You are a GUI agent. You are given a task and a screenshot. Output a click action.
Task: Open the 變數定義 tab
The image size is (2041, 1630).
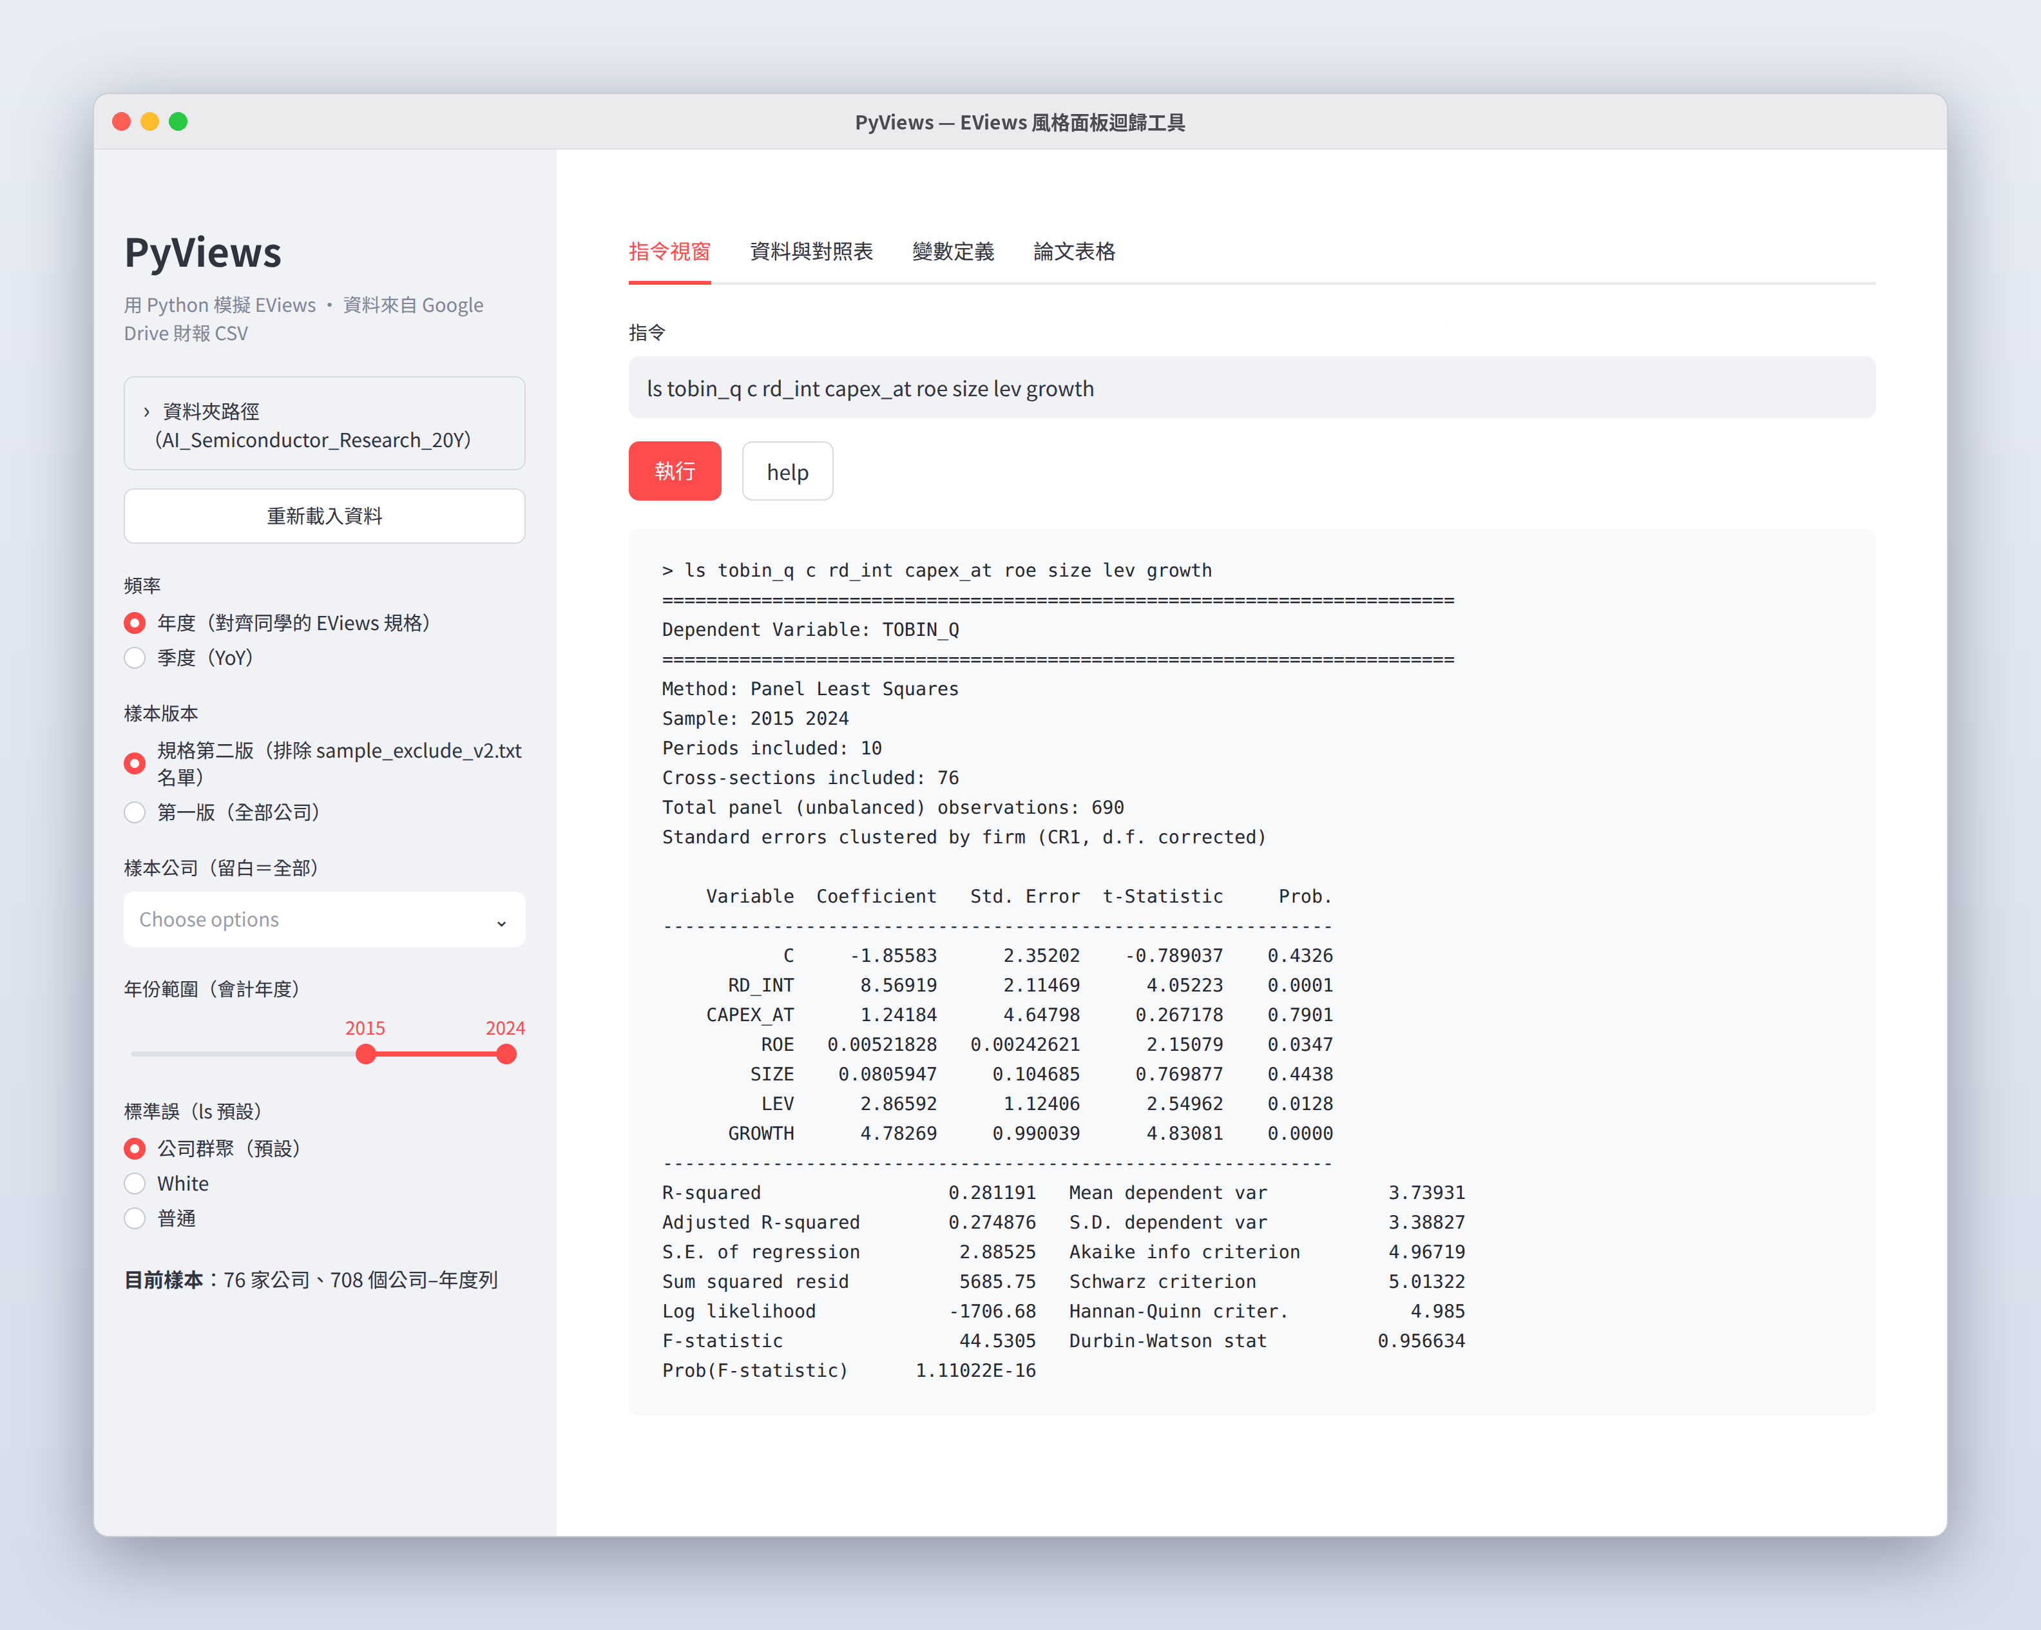coord(952,252)
